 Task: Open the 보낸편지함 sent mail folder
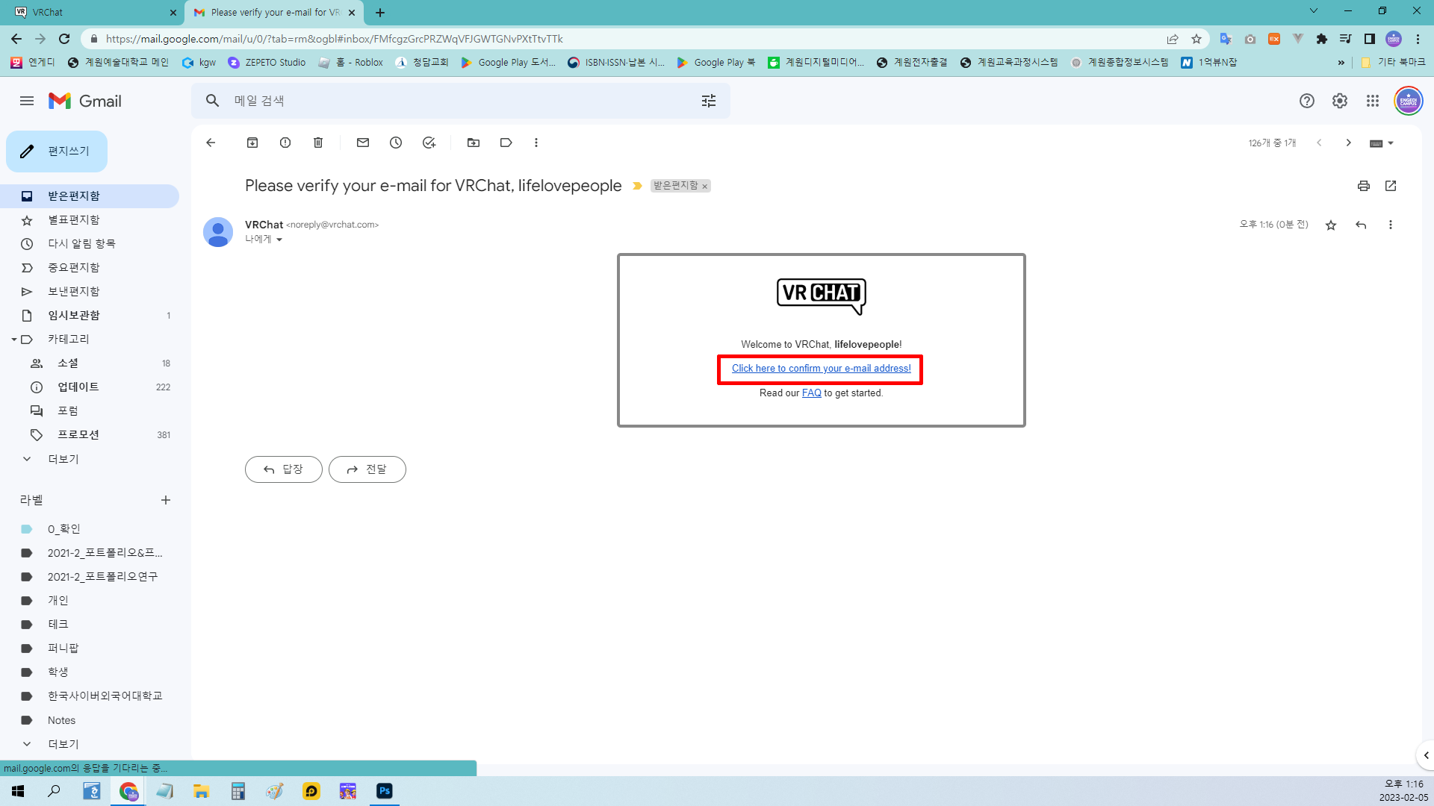pyautogui.click(x=73, y=291)
